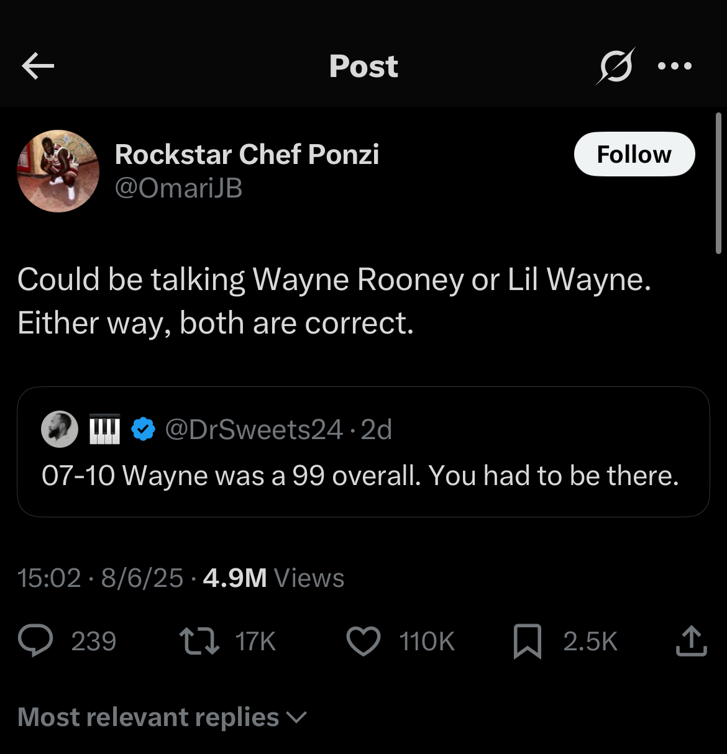
Task: Tap the piano keyboard emoji name
Action: coord(104,429)
